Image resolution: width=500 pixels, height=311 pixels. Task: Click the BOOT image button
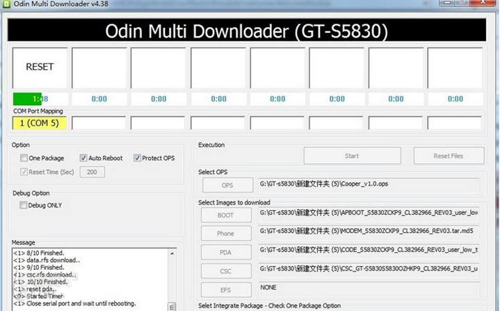coord(226,215)
